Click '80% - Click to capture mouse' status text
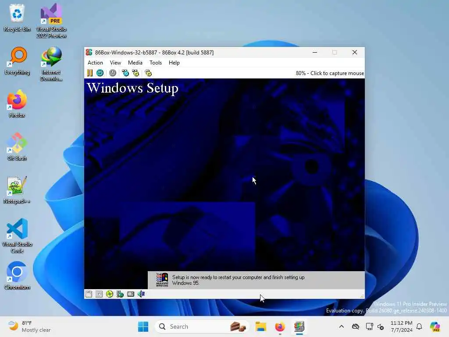 pyautogui.click(x=330, y=73)
